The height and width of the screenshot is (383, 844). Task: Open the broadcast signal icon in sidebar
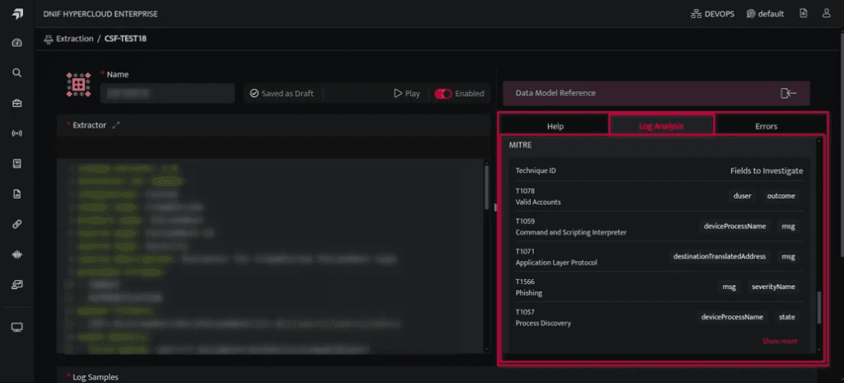point(16,133)
